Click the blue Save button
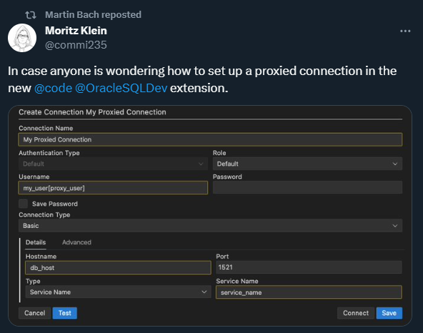This screenshot has height=333, width=423. (x=389, y=313)
